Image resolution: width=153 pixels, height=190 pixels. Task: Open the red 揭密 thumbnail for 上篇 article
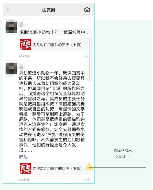(x=25, y=45)
